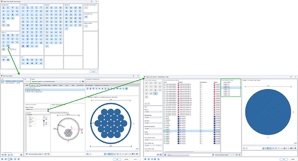Screen dimensions: 298x161
Task: Click the search field below the series table
Action: pyautogui.click(x=178, y=155)
